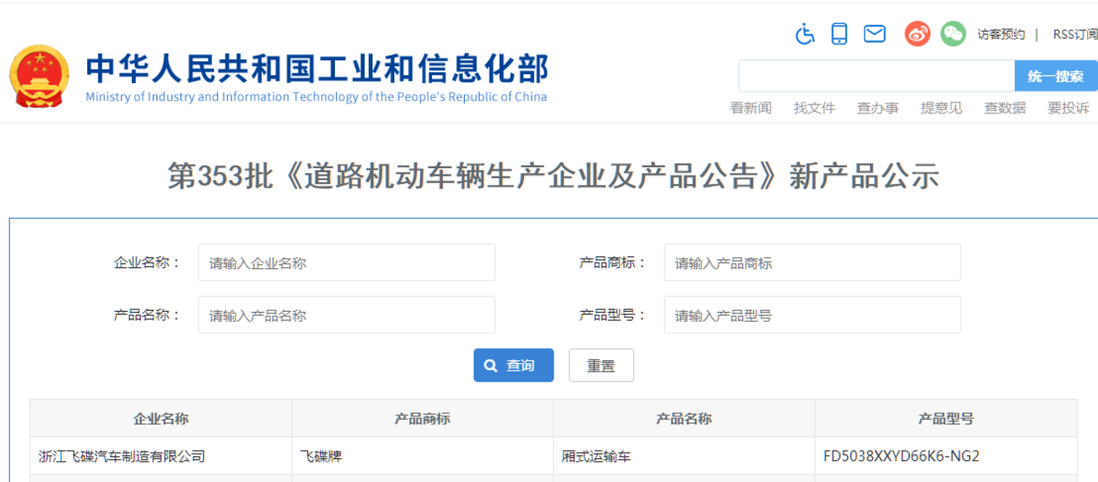Click the blue 查询 search button
Viewport: 1098px width, 482px height.
pyautogui.click(x=513, y=365)
